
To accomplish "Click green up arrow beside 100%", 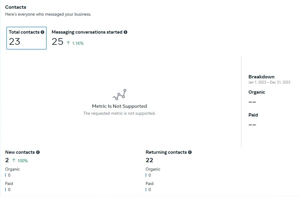I will click(14, 160).
